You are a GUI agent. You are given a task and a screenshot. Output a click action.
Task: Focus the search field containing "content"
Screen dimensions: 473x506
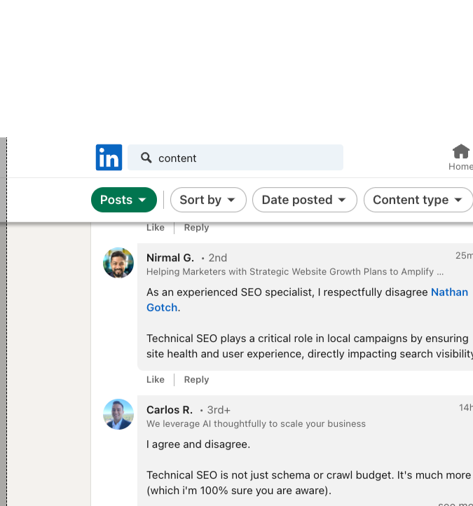(x=235, y=158)
